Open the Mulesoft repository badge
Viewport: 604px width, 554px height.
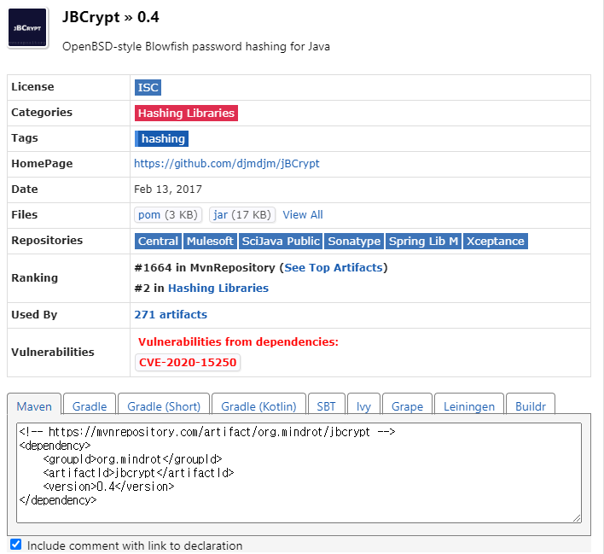point(210,242)
